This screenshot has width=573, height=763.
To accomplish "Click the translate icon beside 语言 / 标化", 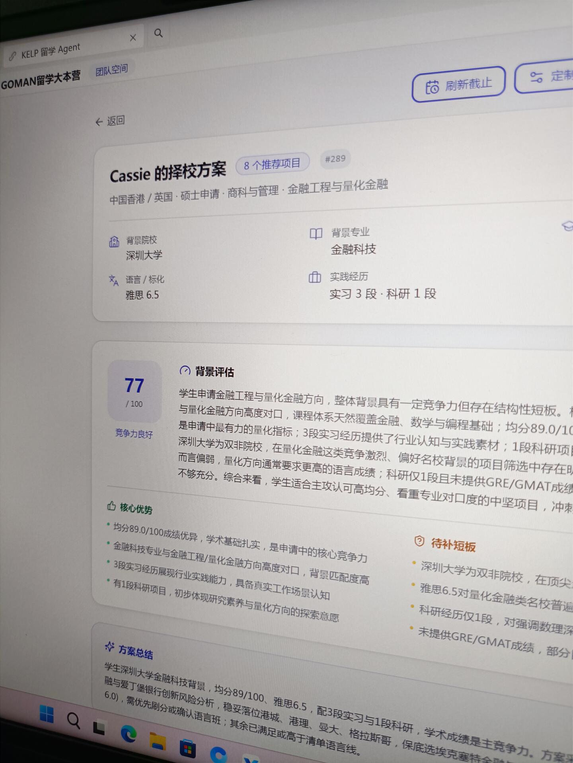I will pos(114,280).
